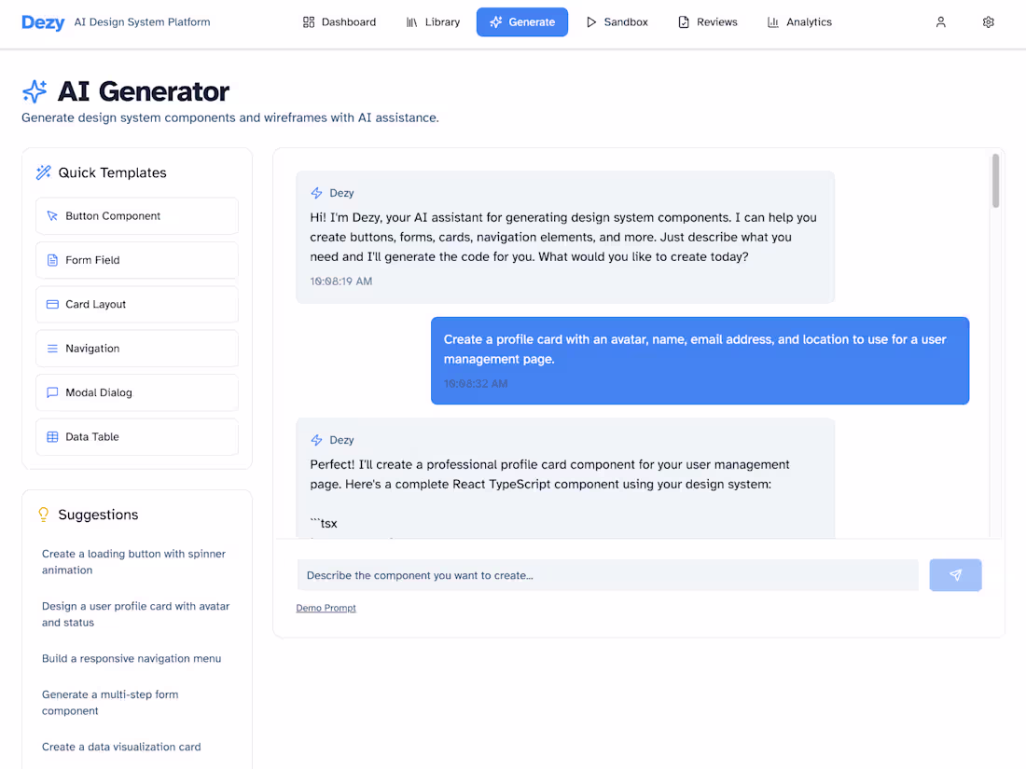Open the settings gear icon
Screen dimensions: 1026x769
coord(988,21)
